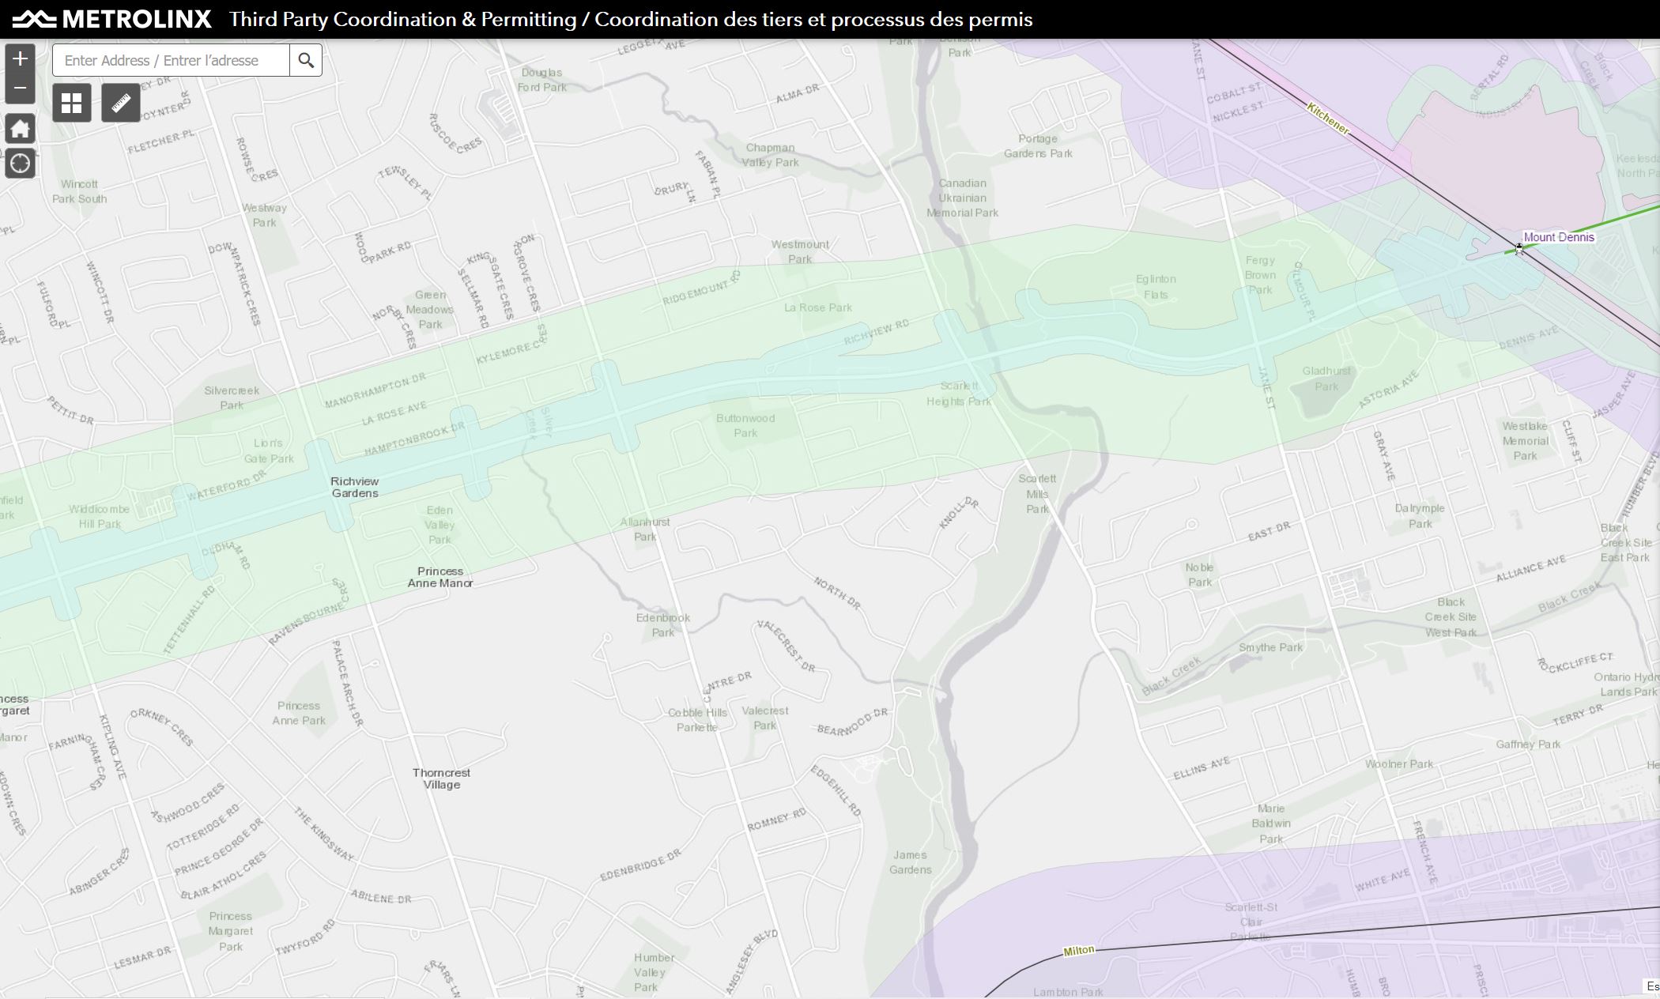Viewport: 1660px width, 999px height.
Task: Click the Scarlett Mills Park label
Action: tap(1037, 493)
